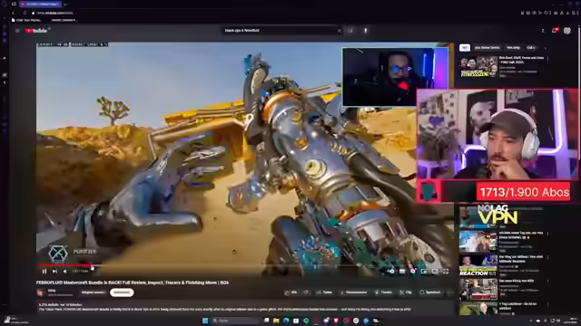
Task: Open Task View from the taskbar
Action: point(266,321)
